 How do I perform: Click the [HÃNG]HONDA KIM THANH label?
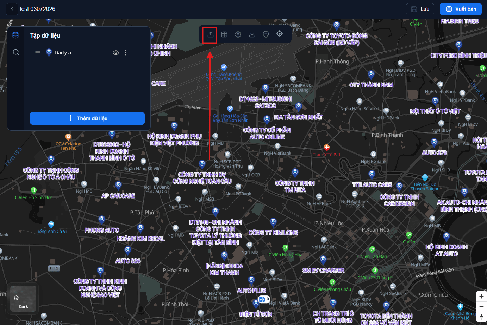[224, 269]
